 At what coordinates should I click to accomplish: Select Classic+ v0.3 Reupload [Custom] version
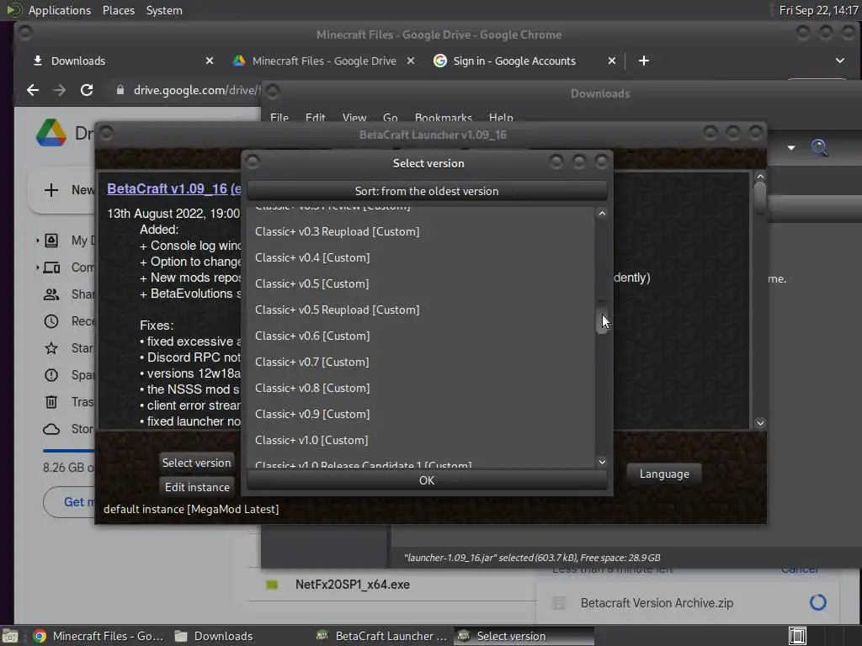tap(421, 232)
